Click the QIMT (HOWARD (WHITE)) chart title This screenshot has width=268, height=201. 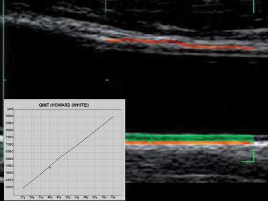click(64, 105)
